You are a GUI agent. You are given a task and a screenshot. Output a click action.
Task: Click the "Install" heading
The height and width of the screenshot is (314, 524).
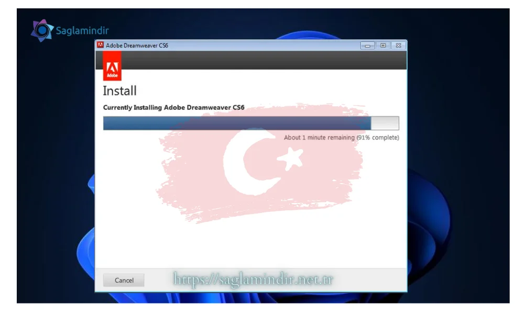[119, 91]
